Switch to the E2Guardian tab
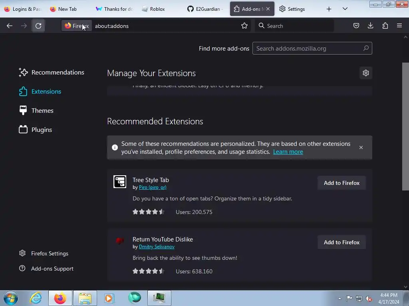 [x=206, y=9]
